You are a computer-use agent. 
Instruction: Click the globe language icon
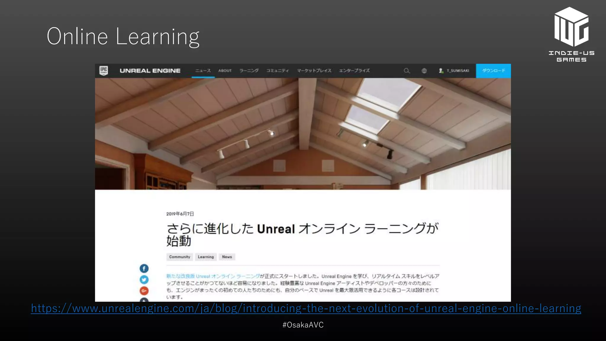point(424,71)
